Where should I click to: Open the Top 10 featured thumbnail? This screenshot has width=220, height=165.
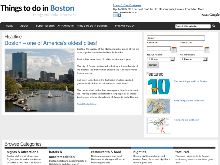(x=159, y=87)
